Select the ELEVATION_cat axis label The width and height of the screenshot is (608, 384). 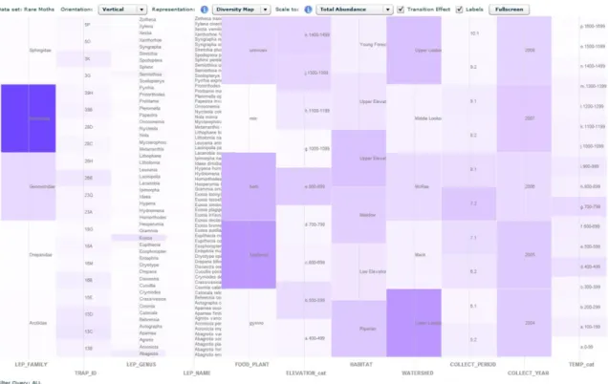click(x=306, y=373)
